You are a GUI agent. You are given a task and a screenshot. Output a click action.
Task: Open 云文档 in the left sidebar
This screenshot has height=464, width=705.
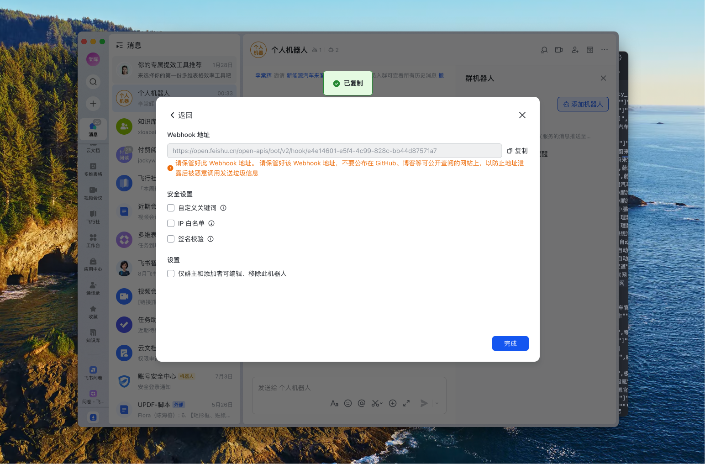tap(93, 148)
